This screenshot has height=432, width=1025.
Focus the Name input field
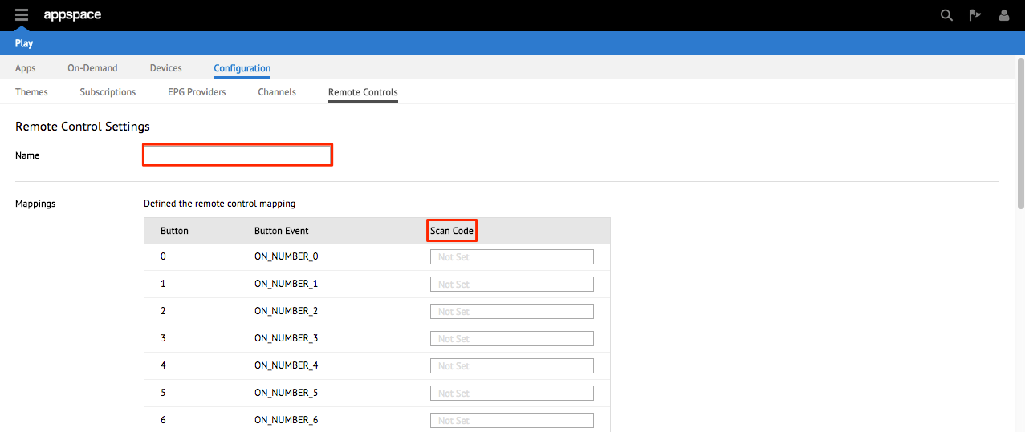coord(238,155)
